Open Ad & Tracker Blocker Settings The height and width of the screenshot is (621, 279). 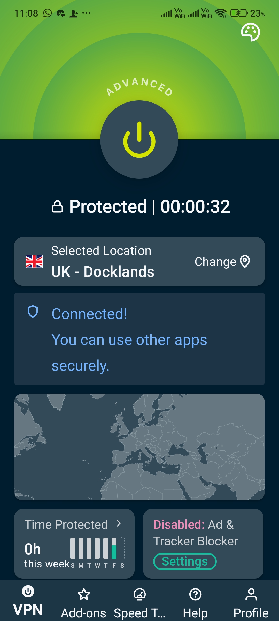click(185, 561)
